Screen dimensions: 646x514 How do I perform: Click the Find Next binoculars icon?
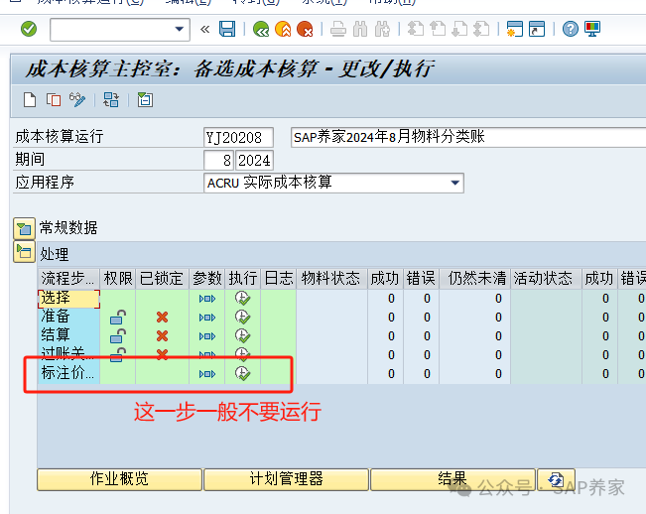point(382,29)
